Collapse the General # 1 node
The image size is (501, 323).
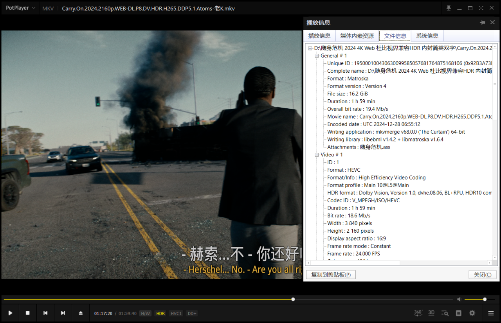[x=317, y=56]
